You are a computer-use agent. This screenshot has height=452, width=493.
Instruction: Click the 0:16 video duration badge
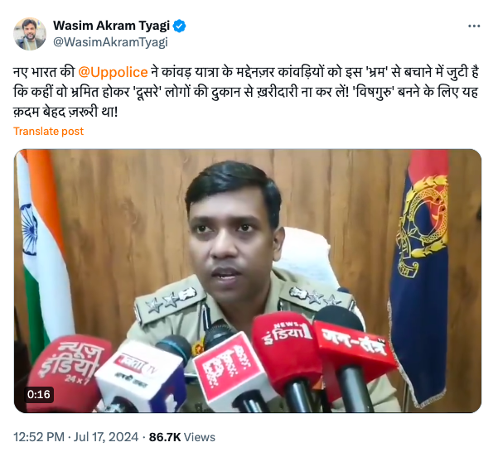(39, 394)
